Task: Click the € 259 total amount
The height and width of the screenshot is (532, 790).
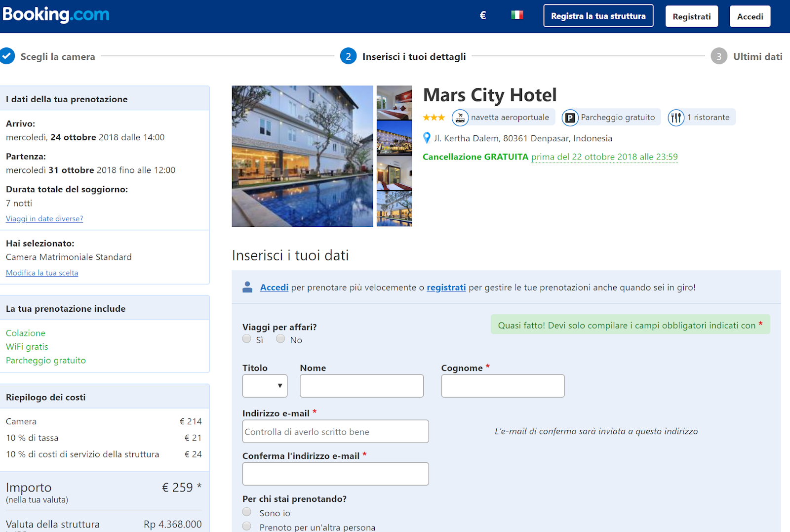Action: 178,488
